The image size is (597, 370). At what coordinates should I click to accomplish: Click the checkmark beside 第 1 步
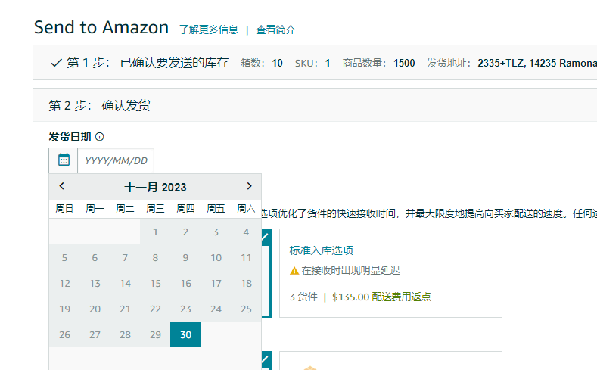pos(56,63)
